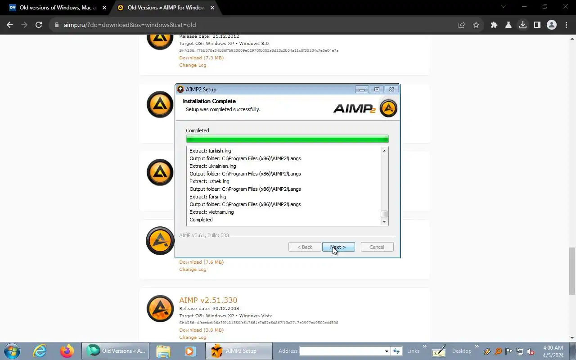
Task: Open Change Log link under Download (7.3 MB)
Action: coord(193,65)
